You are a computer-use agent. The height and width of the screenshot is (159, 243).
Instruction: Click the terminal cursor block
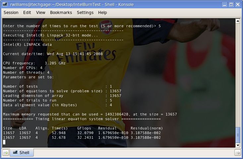tap(4, 142)
